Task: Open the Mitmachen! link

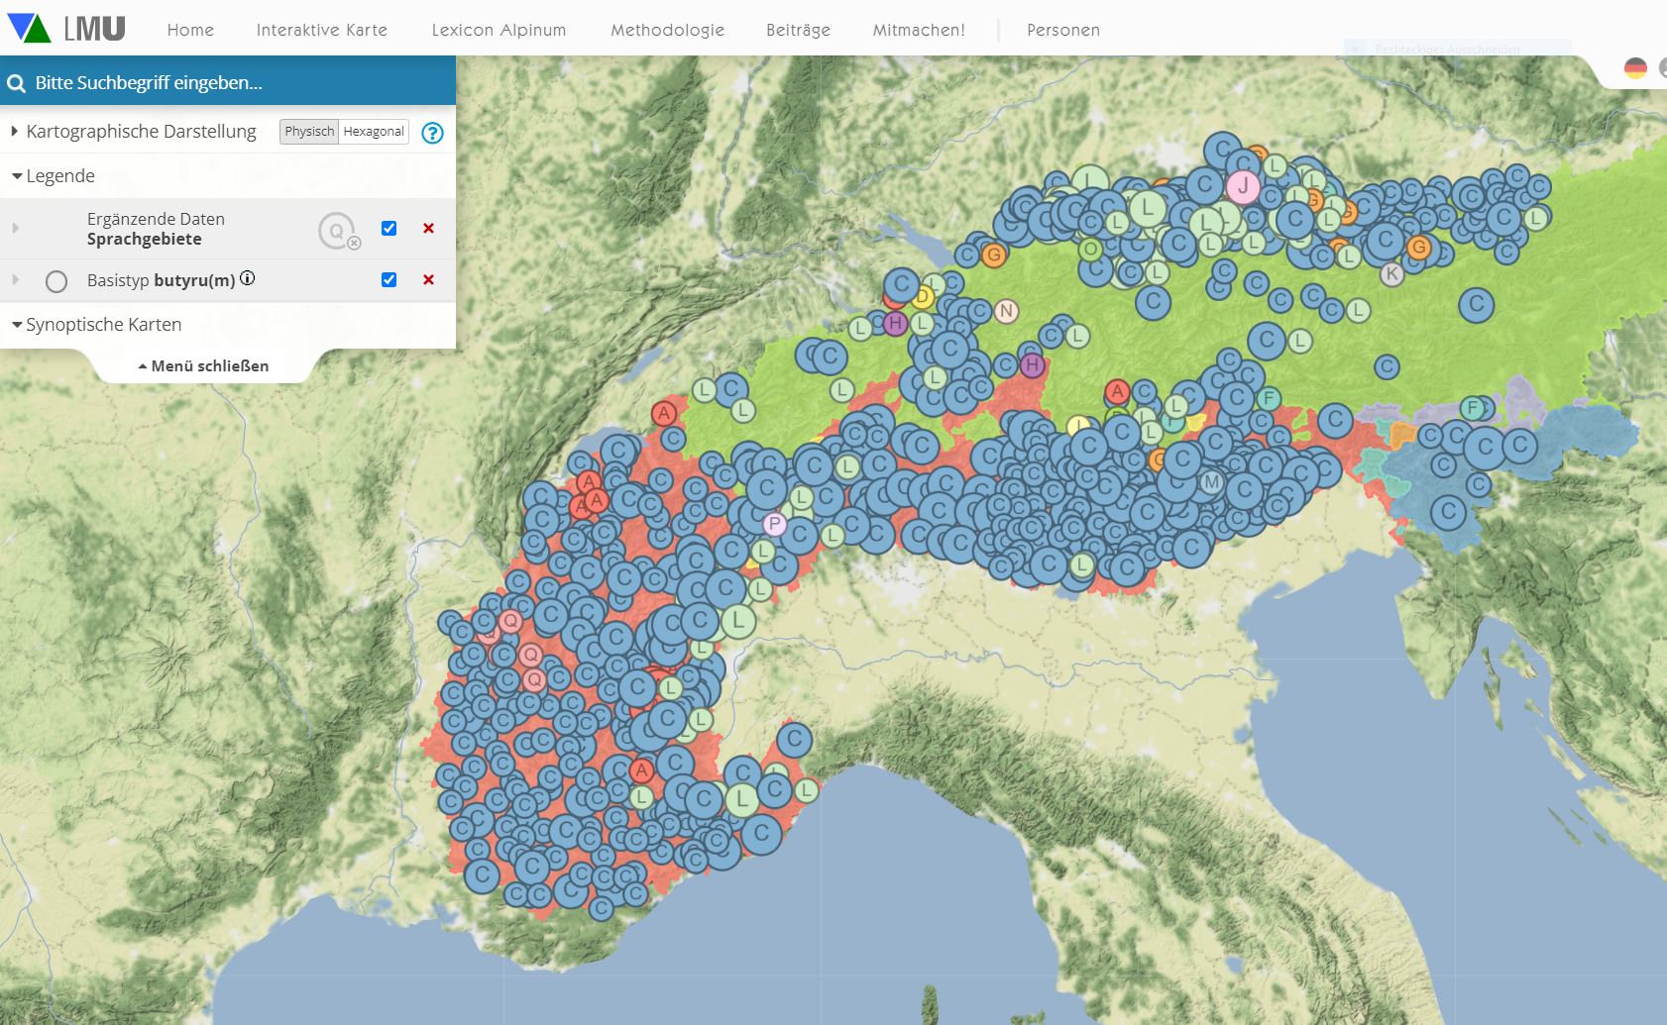Action: pyautogui.click(x=918, y=30)
